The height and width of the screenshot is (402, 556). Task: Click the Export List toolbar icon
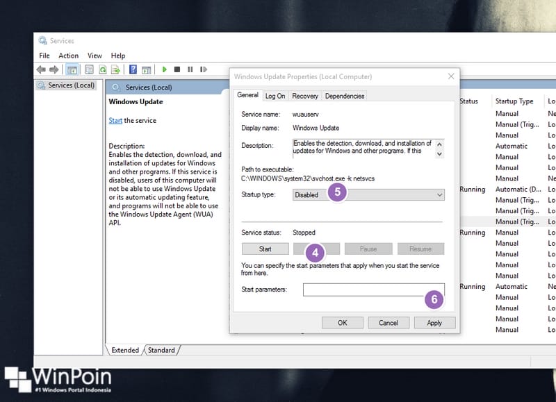[115, 69]
